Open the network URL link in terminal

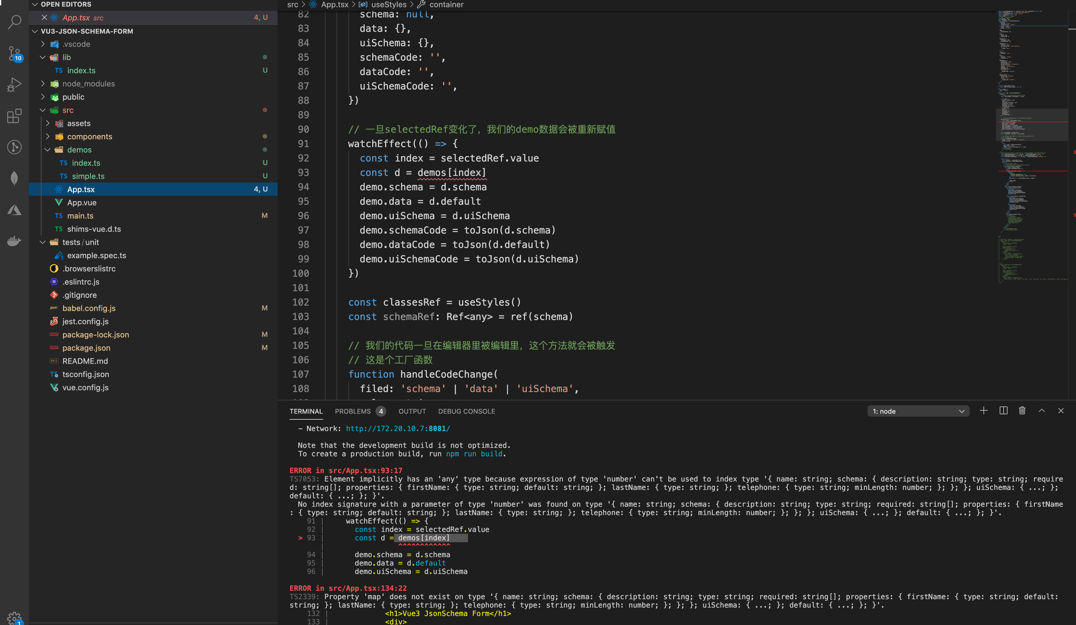[x=397, y=428]
